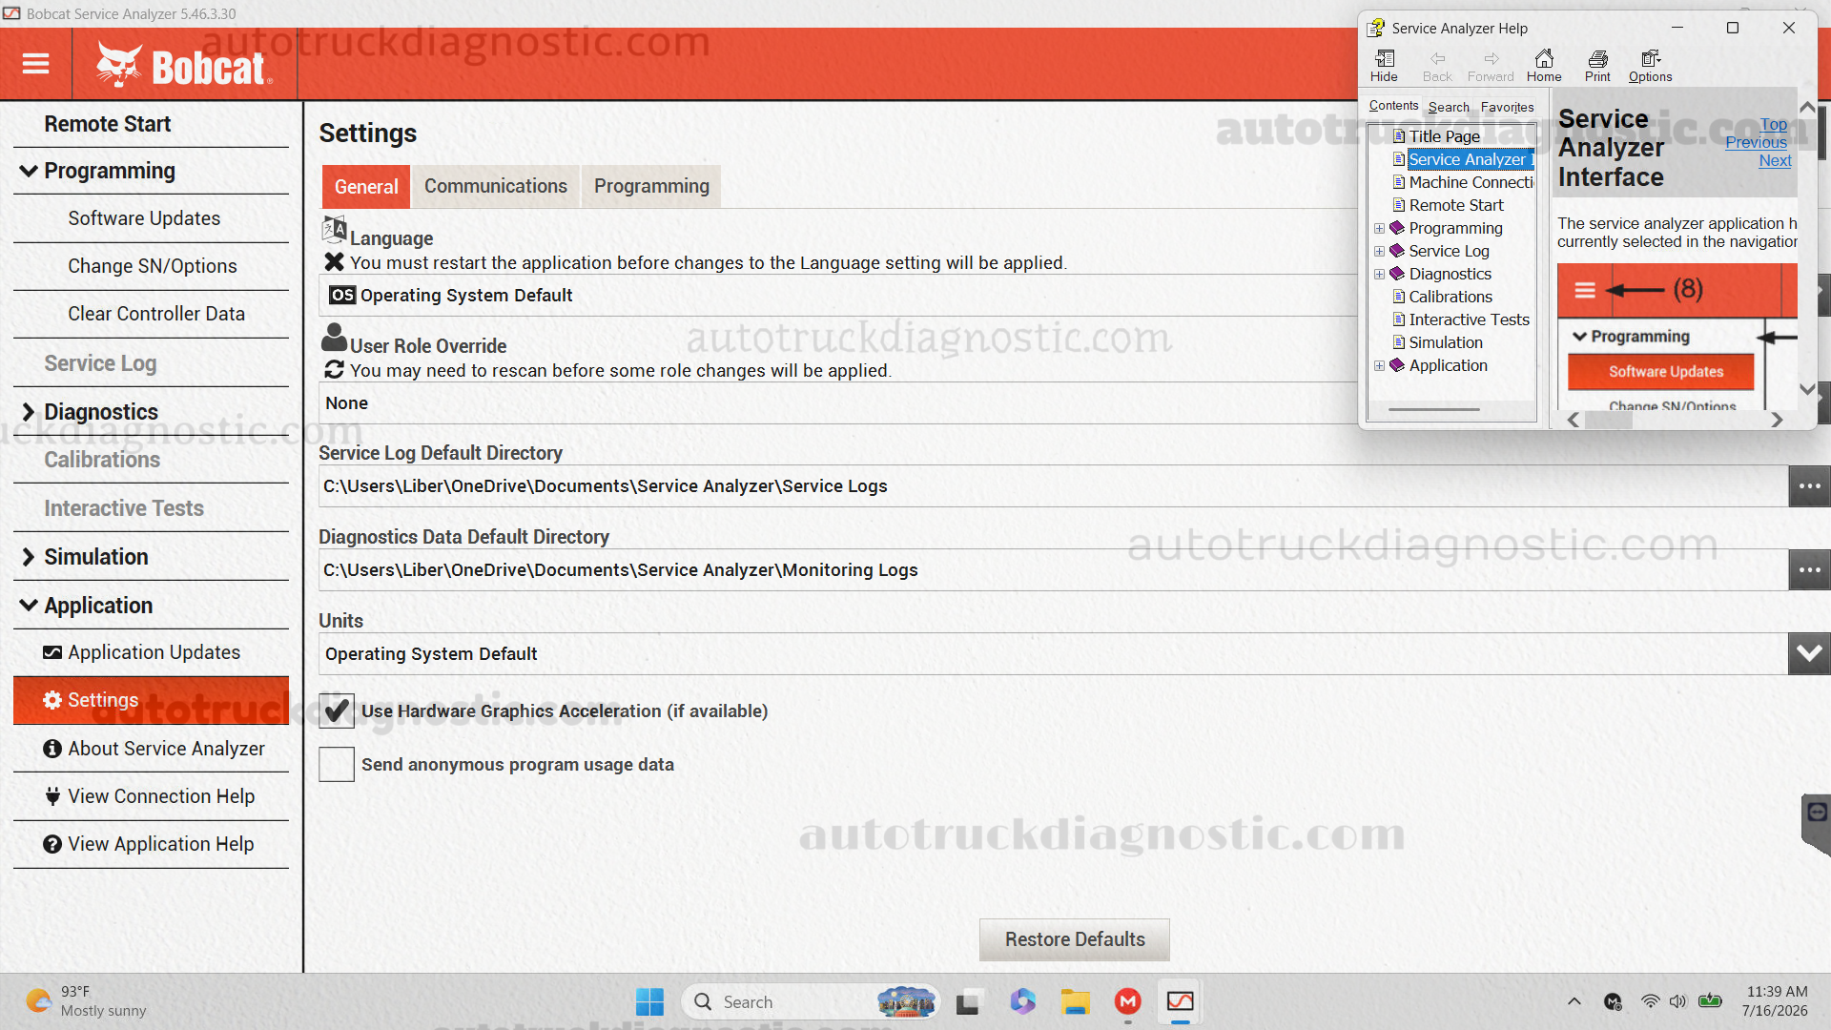Screen dimensions: 1831x1030
Task: Click Print in the Help toolbar
Action: (1597, 66)
